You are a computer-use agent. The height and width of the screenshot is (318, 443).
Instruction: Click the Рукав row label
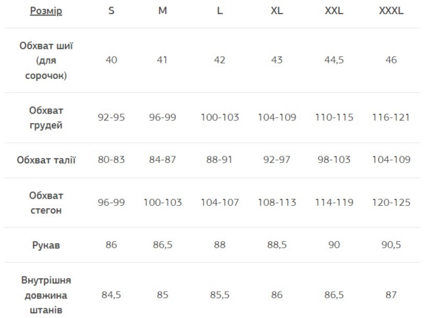[x=46, y=244]
